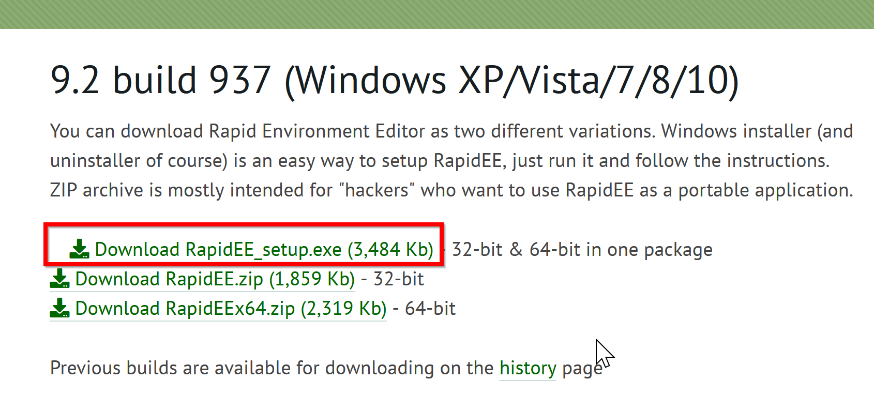Click the (2,319 Kb) size in x64 link

343,309
